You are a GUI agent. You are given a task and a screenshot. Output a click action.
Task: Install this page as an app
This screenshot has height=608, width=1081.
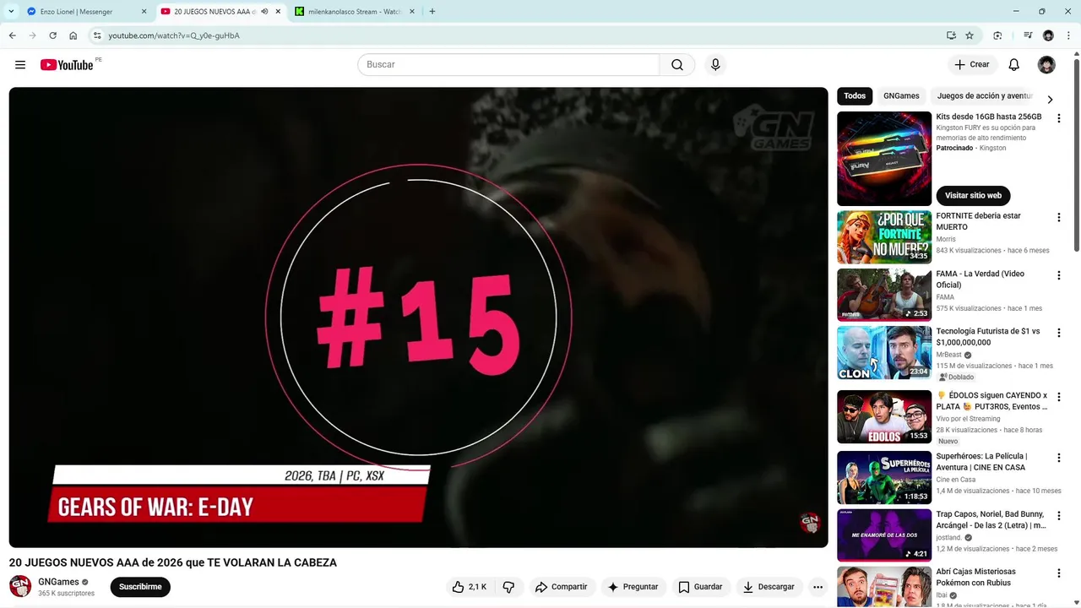pyautogui.click(x=951, y=35)
